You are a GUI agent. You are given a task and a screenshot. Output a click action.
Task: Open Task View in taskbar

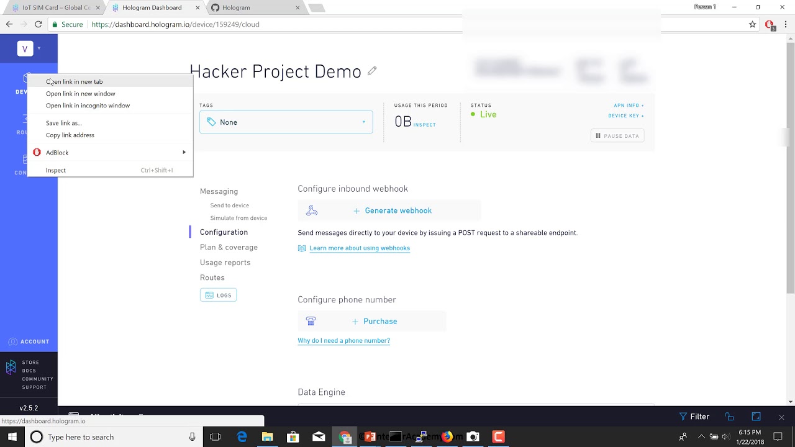(x=216, y=437)
